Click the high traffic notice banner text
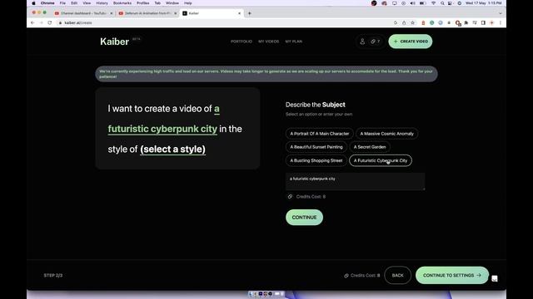Screen dimensions: 533x299 point(266,74)
